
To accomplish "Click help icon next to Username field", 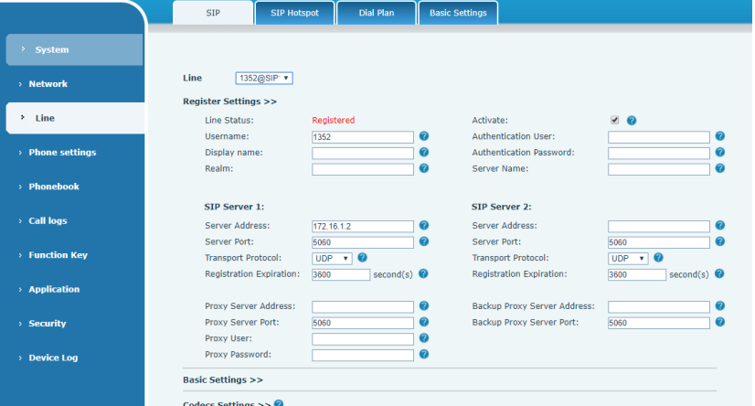I will 423,137.
